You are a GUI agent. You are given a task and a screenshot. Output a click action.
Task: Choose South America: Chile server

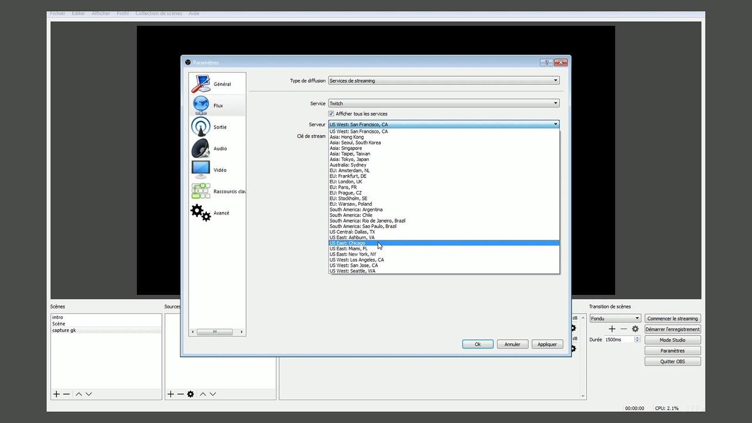pos(444,215)
